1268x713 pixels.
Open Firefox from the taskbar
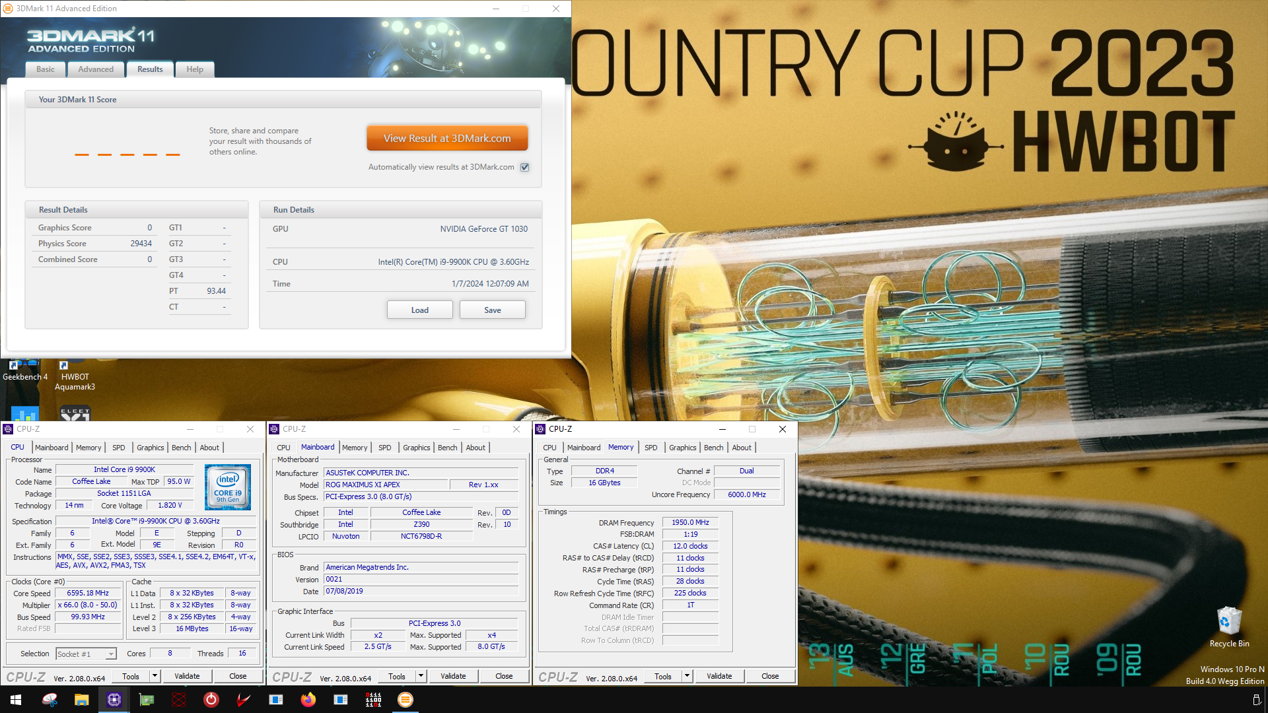pos(308,700)
